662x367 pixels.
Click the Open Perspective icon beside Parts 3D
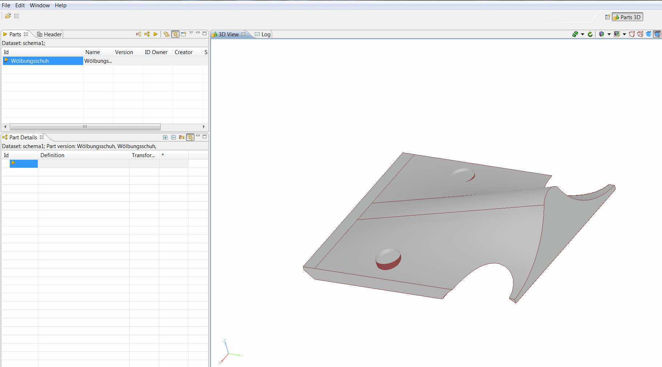point(607,17)
